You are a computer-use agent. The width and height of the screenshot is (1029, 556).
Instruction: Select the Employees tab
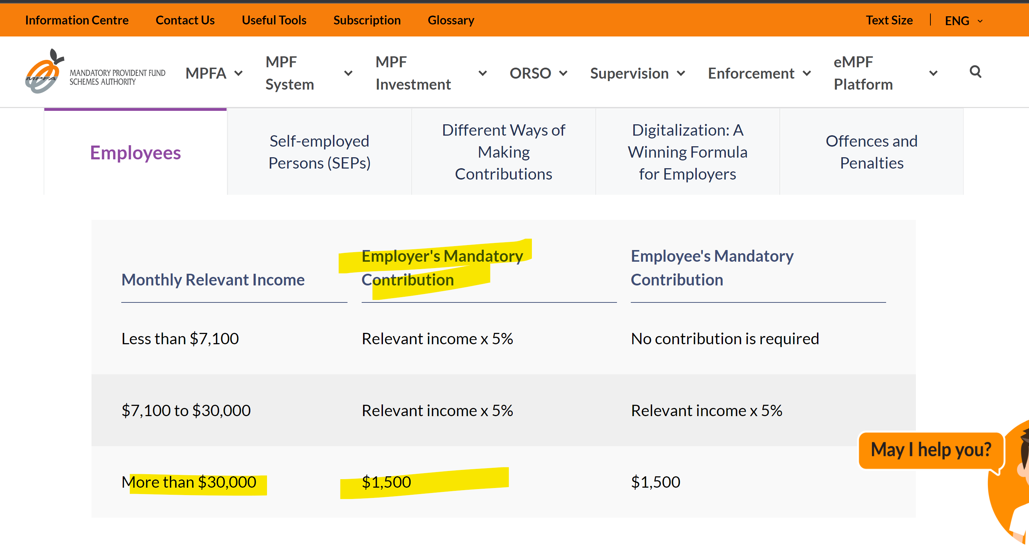click(135, 152)
